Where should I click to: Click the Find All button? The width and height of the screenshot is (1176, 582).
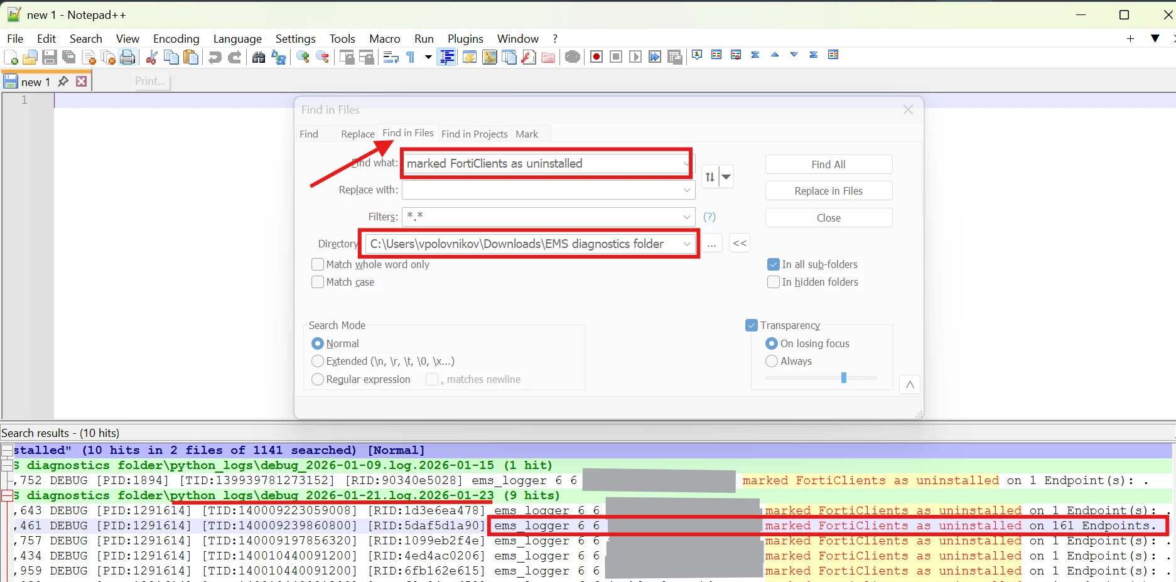click(x=829, y=164)
